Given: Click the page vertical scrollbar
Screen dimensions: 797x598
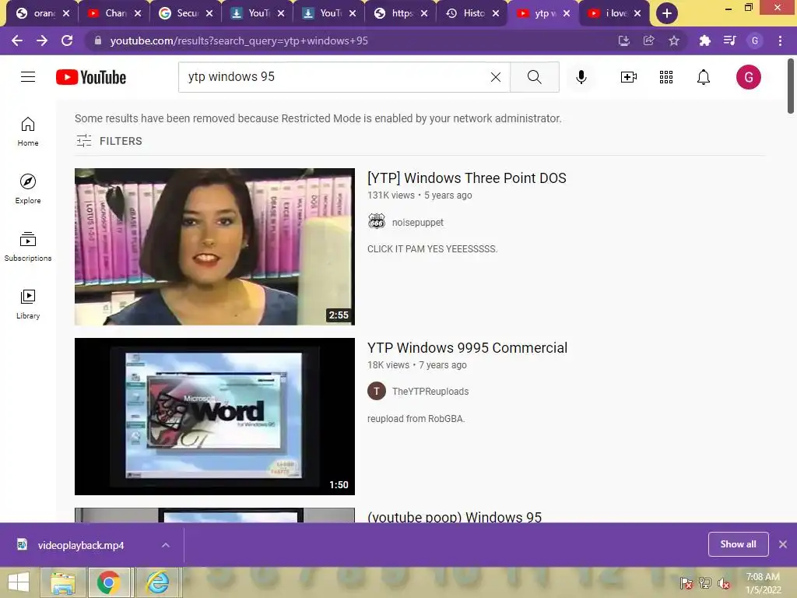Looking at the screenshot, I should (791, 86).
